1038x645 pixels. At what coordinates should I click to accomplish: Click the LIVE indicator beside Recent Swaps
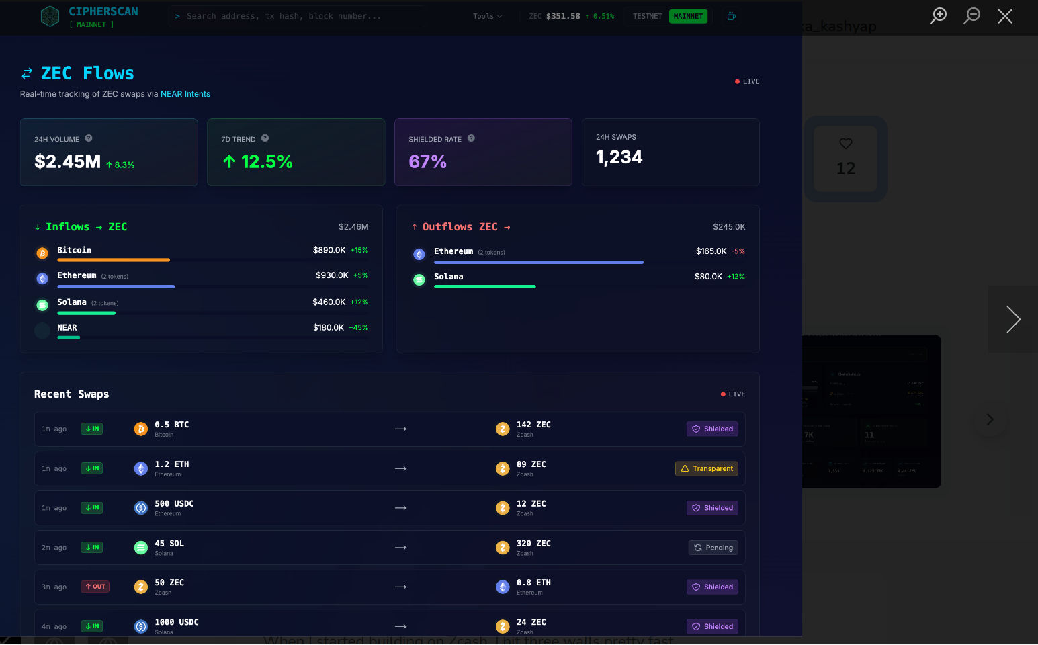[733, 394]
